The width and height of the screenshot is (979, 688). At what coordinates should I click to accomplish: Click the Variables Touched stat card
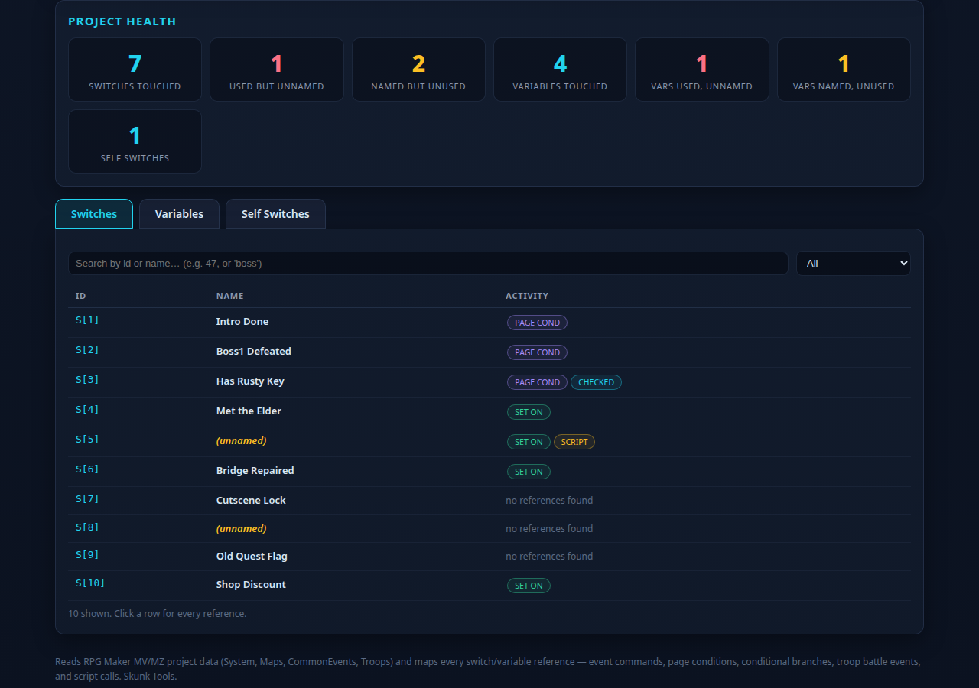[x=560, y=70]
